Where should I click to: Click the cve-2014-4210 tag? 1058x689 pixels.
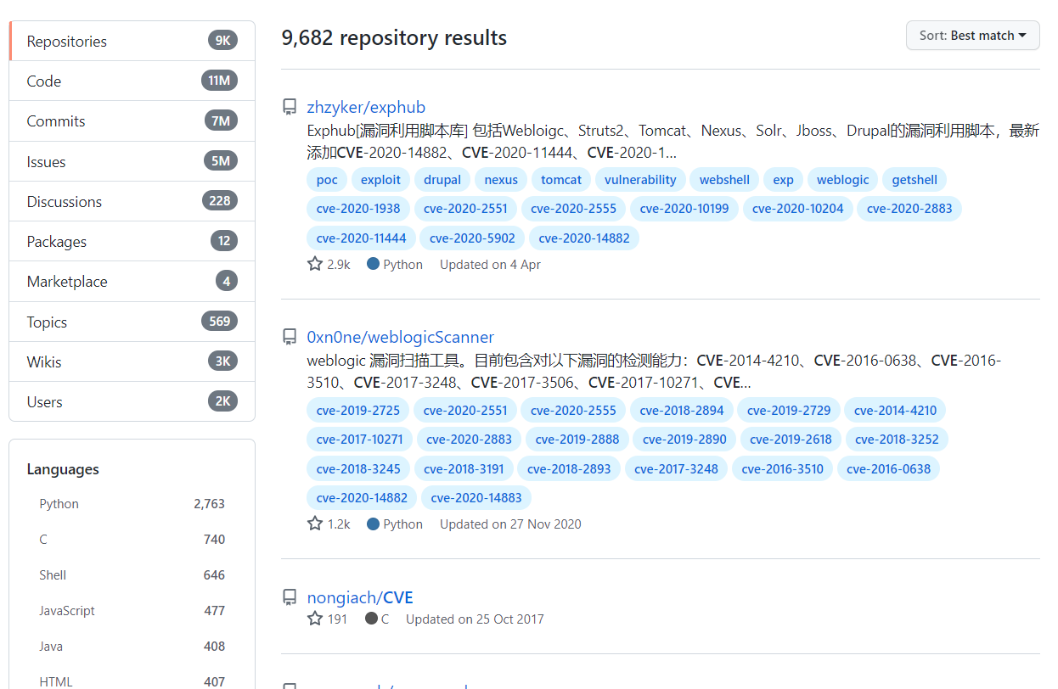(895, 411)
